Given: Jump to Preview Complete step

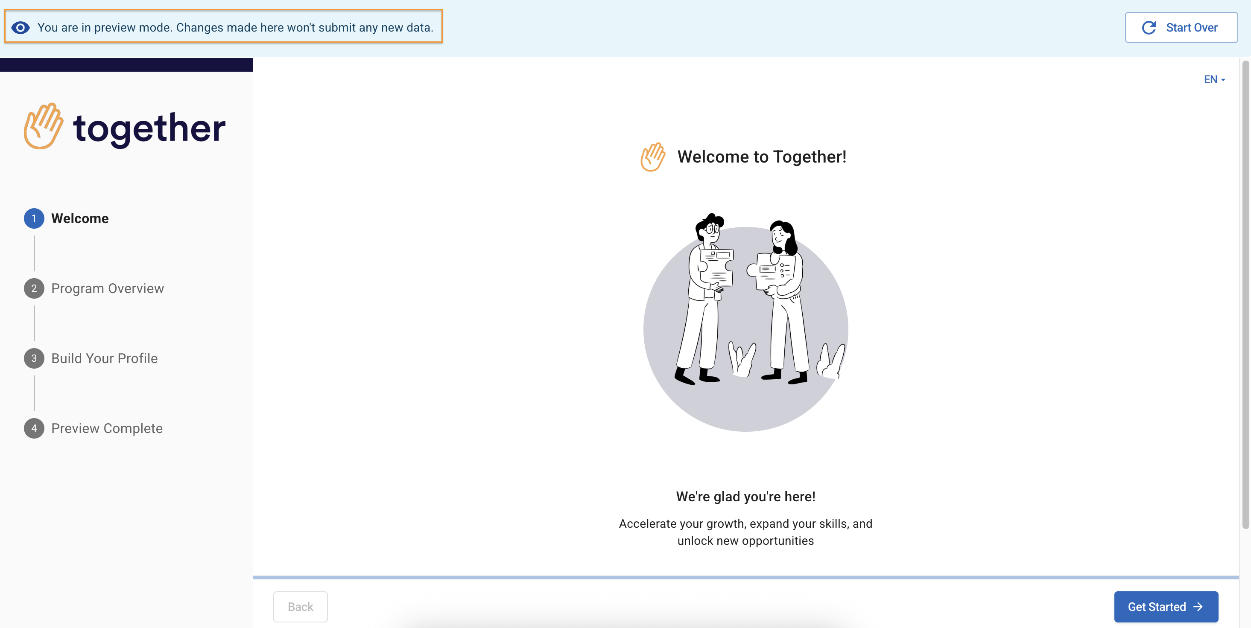Looking at the screenshot, I should [107, 428].
